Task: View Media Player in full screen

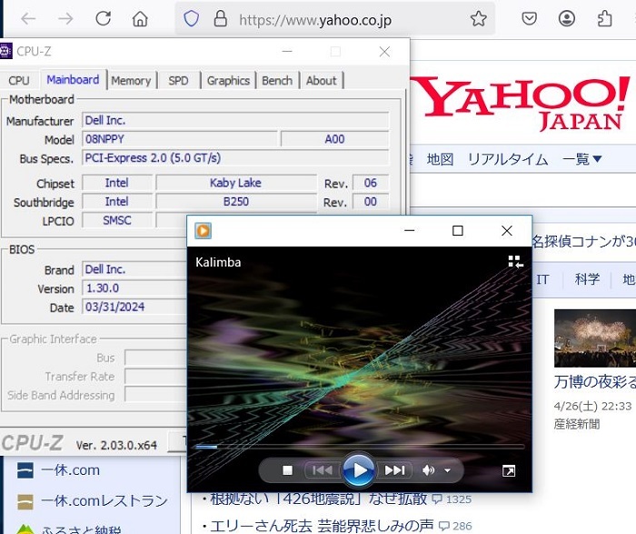Action: [x=509, y=470]
